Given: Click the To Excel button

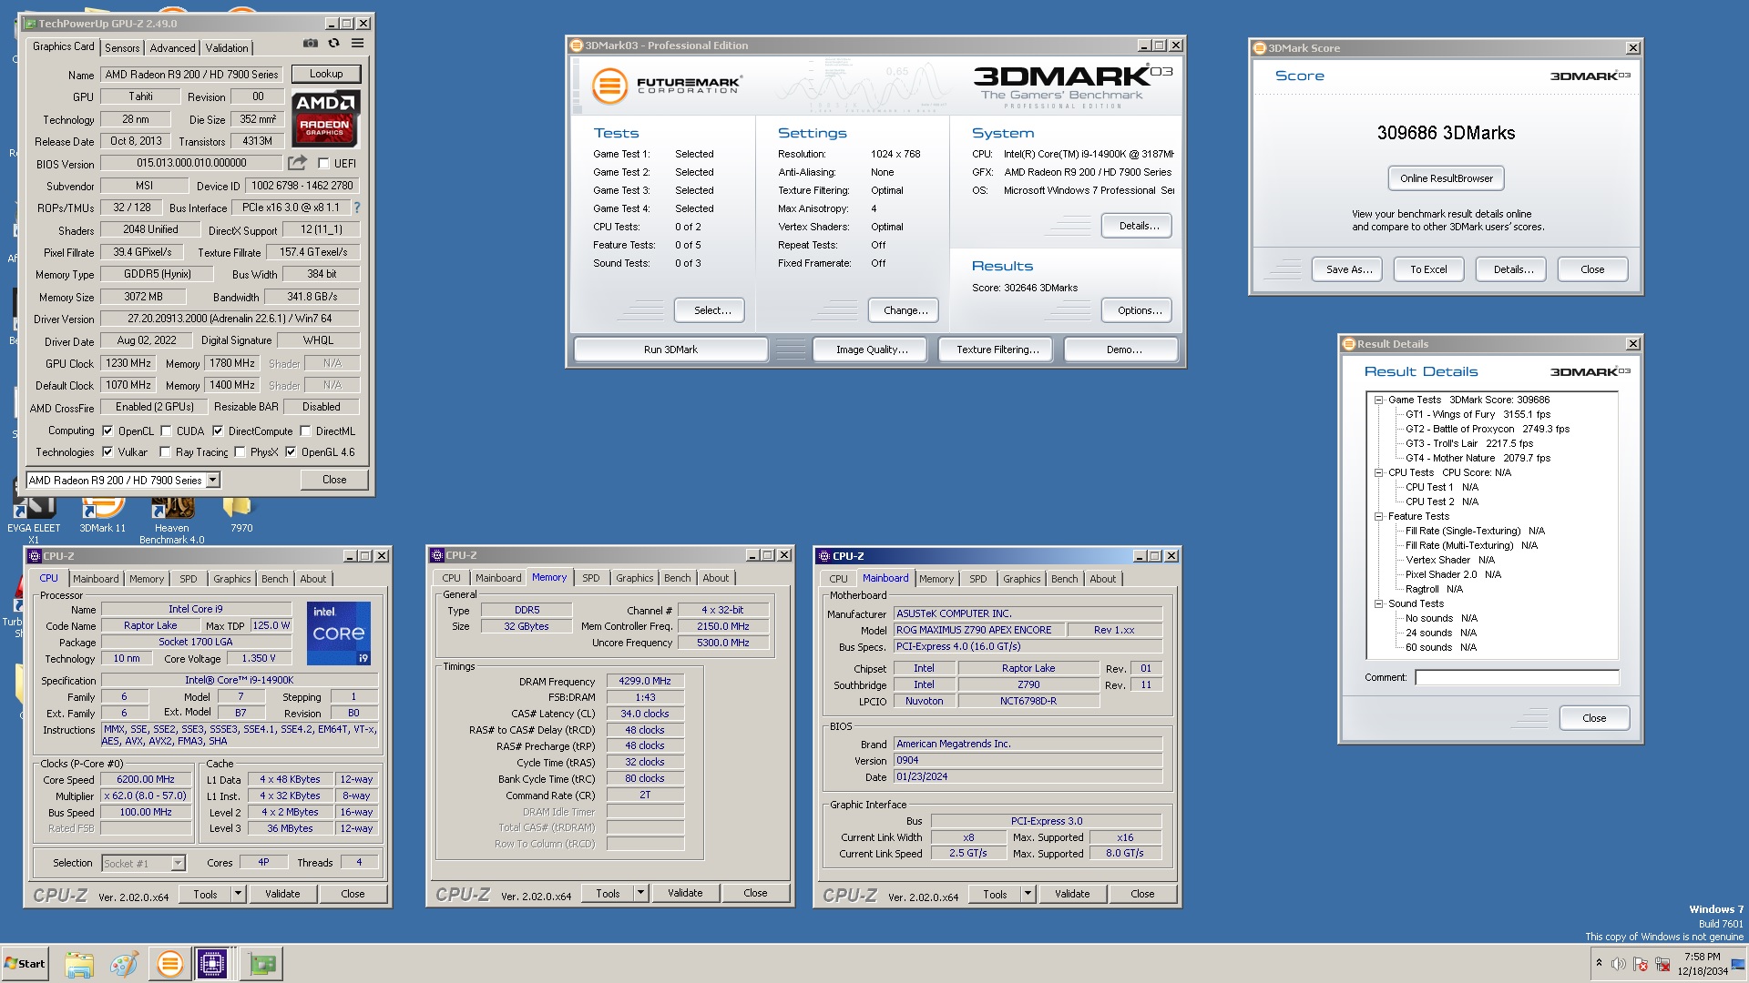Looking at the screenshot, I should click(1428, 269).
